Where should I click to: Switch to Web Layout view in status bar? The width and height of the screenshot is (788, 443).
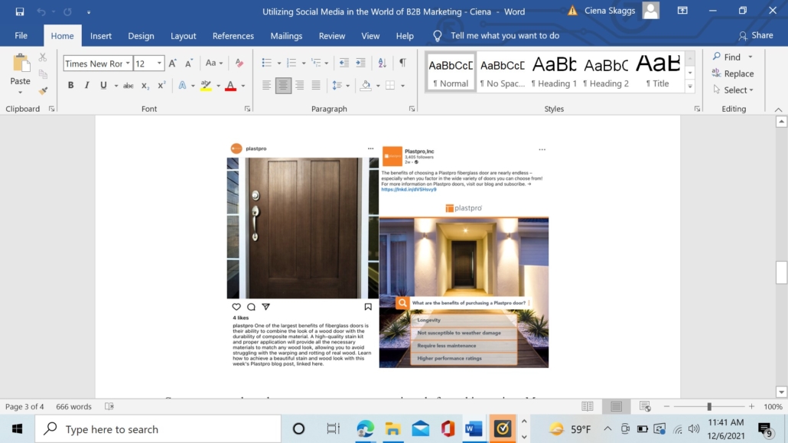point(645,406)
